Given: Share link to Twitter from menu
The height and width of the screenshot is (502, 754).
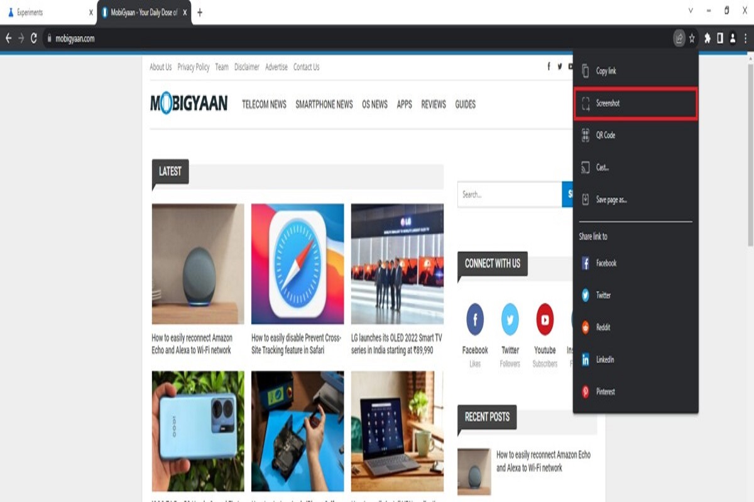Looking at the screenshot, I should (x=635, y=295).
